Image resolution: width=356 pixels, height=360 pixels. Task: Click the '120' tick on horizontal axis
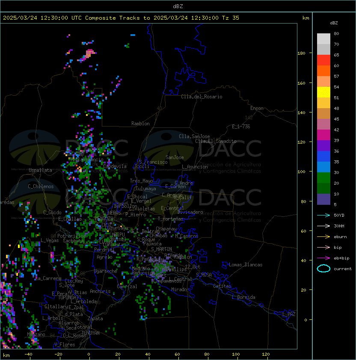click(266, 354)
